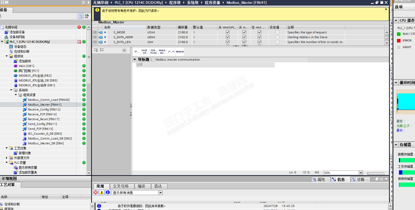Click the red error status icon for 无锡华润
The width and height of the screenshot is (415, 210).
coord(79,27)
